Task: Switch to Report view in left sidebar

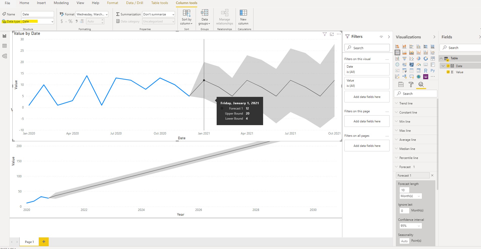Action: (x=5, y=36)
